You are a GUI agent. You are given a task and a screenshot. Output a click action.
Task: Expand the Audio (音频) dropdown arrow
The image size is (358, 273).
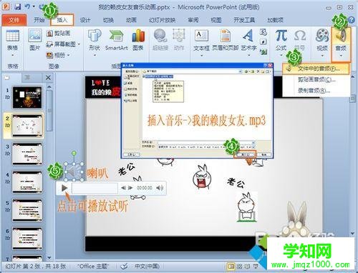(x=341, y=56)
